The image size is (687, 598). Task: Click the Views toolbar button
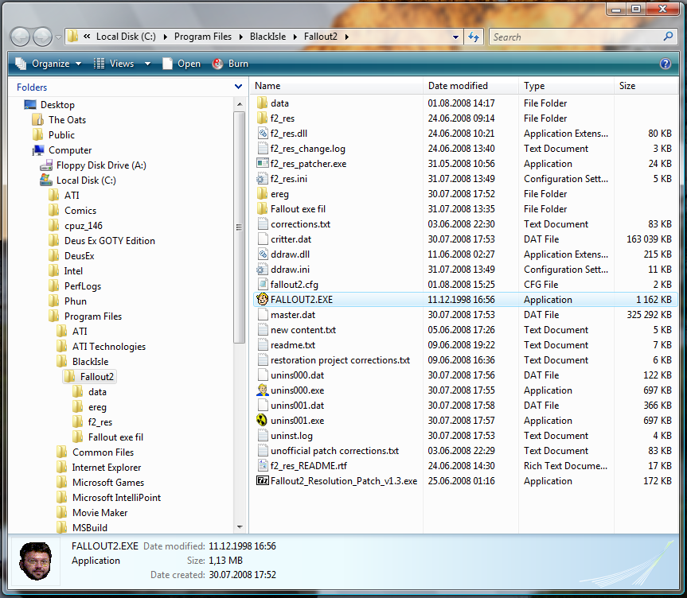pos(115,64)
